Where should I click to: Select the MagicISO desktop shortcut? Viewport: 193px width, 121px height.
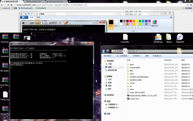coord(180,38)
